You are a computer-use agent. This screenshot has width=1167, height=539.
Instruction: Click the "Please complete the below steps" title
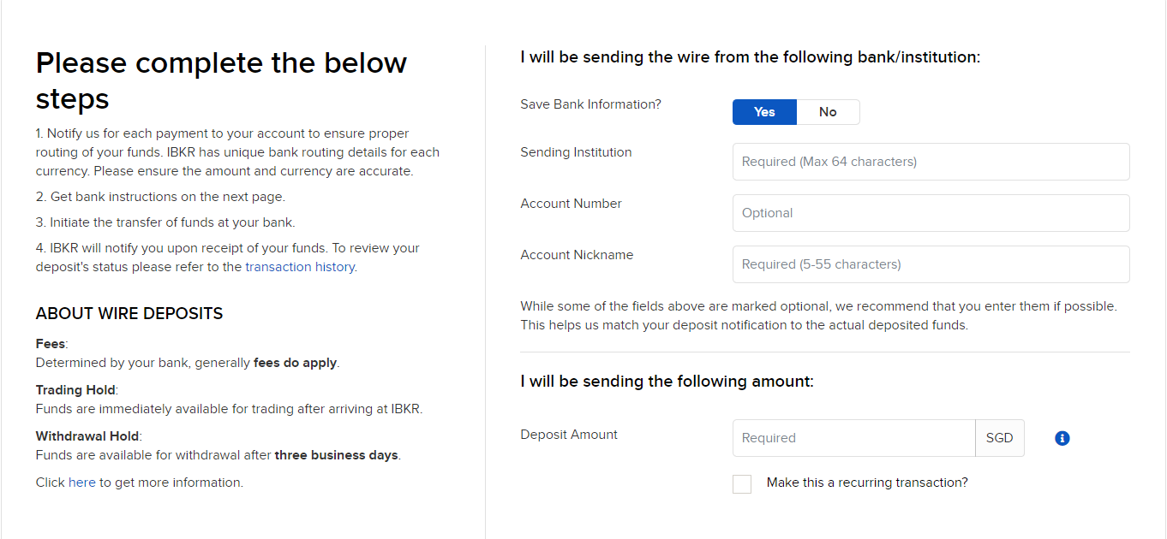point(221,80)
